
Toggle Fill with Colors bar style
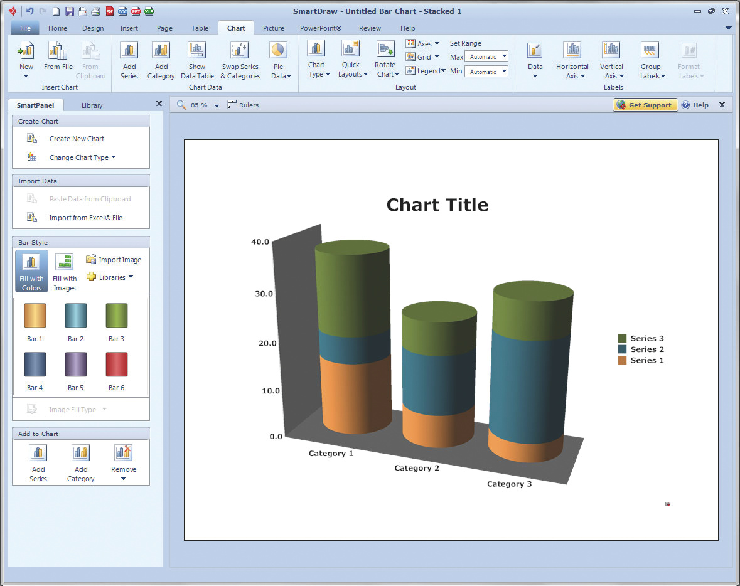(31, 272)
